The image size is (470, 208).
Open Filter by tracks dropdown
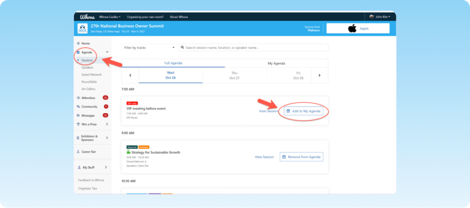(x=149, y=47)
